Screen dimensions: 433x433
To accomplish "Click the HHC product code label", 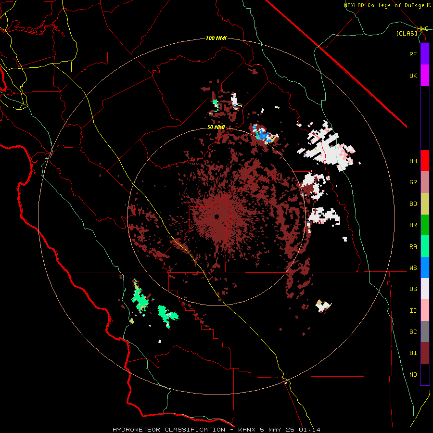I will point(422,29).
